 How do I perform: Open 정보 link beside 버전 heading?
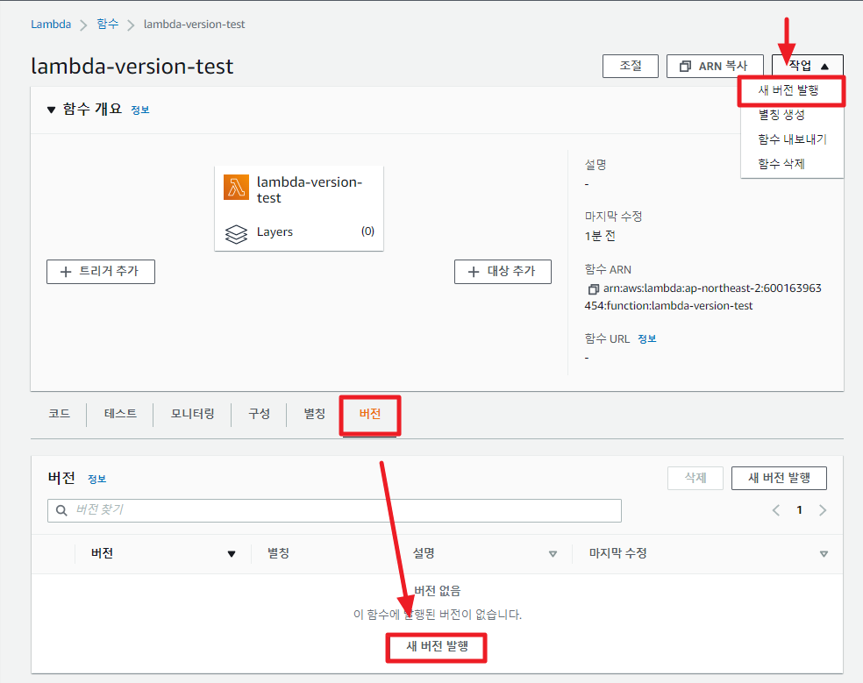pos(96,480)
